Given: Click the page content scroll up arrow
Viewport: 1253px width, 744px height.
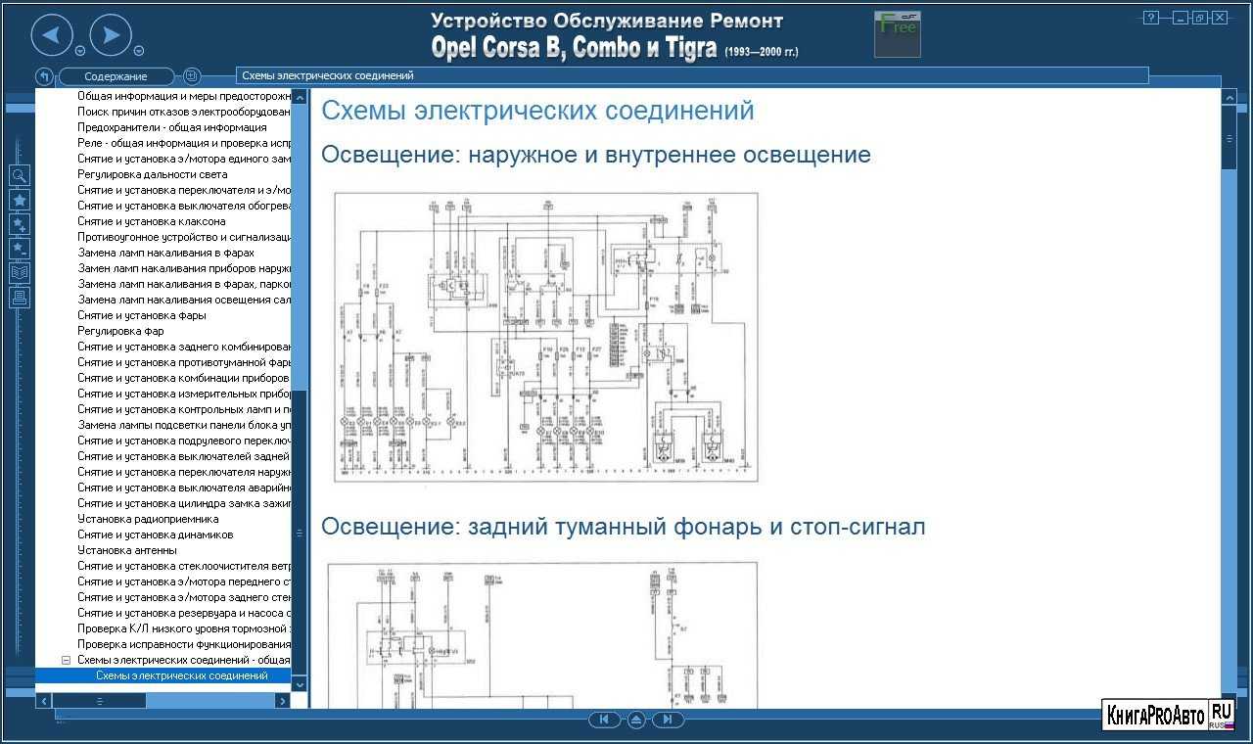Looking at the screenshot, I should 1229,97.
